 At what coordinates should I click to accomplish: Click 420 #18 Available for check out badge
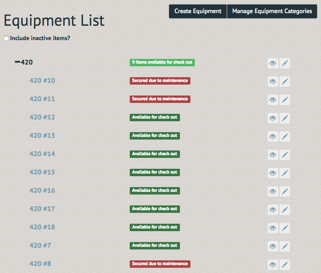(x=155, y=227)
